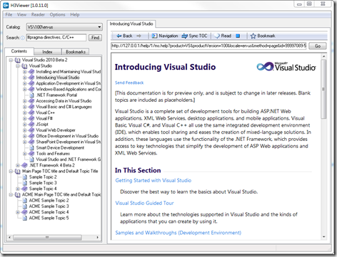The image size is (337, 257).
Task: Select Sample Topic 3 tree item
Action: point(43,183)
